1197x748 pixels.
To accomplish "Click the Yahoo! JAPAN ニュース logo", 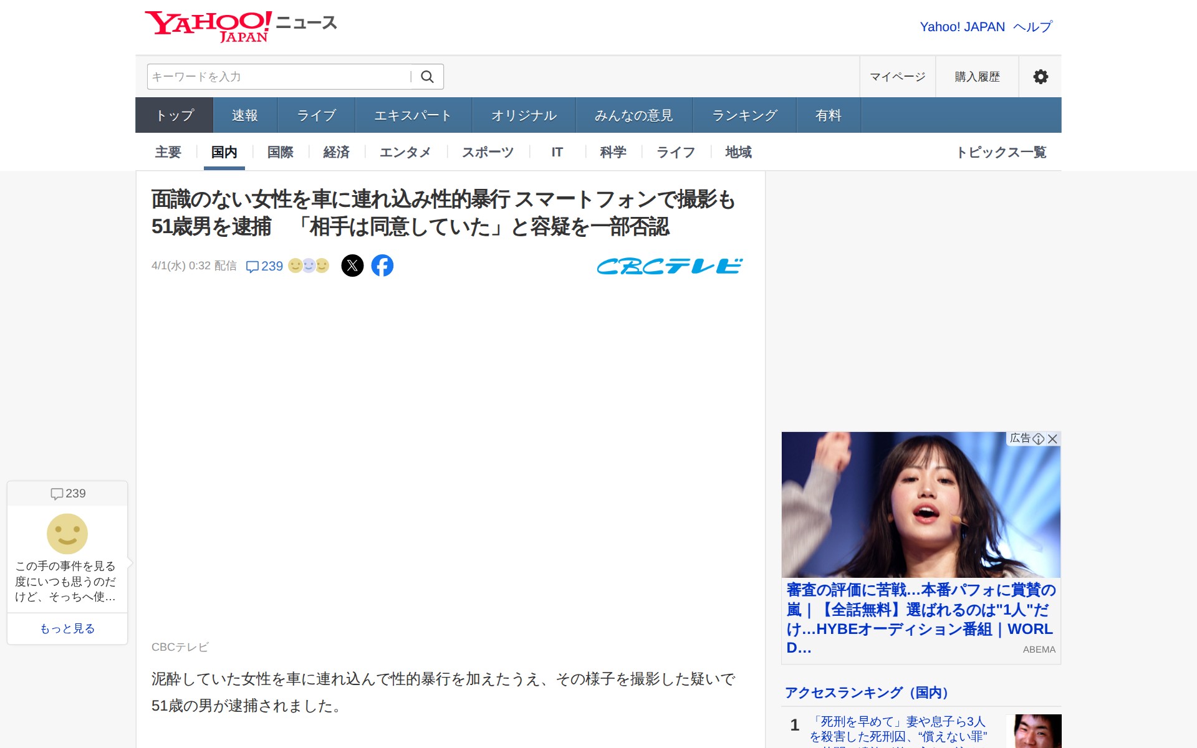I will pos(241,26).
